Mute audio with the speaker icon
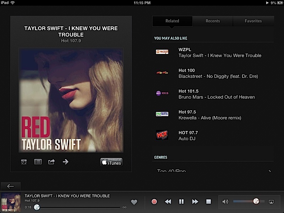 [x=225, y=202]
